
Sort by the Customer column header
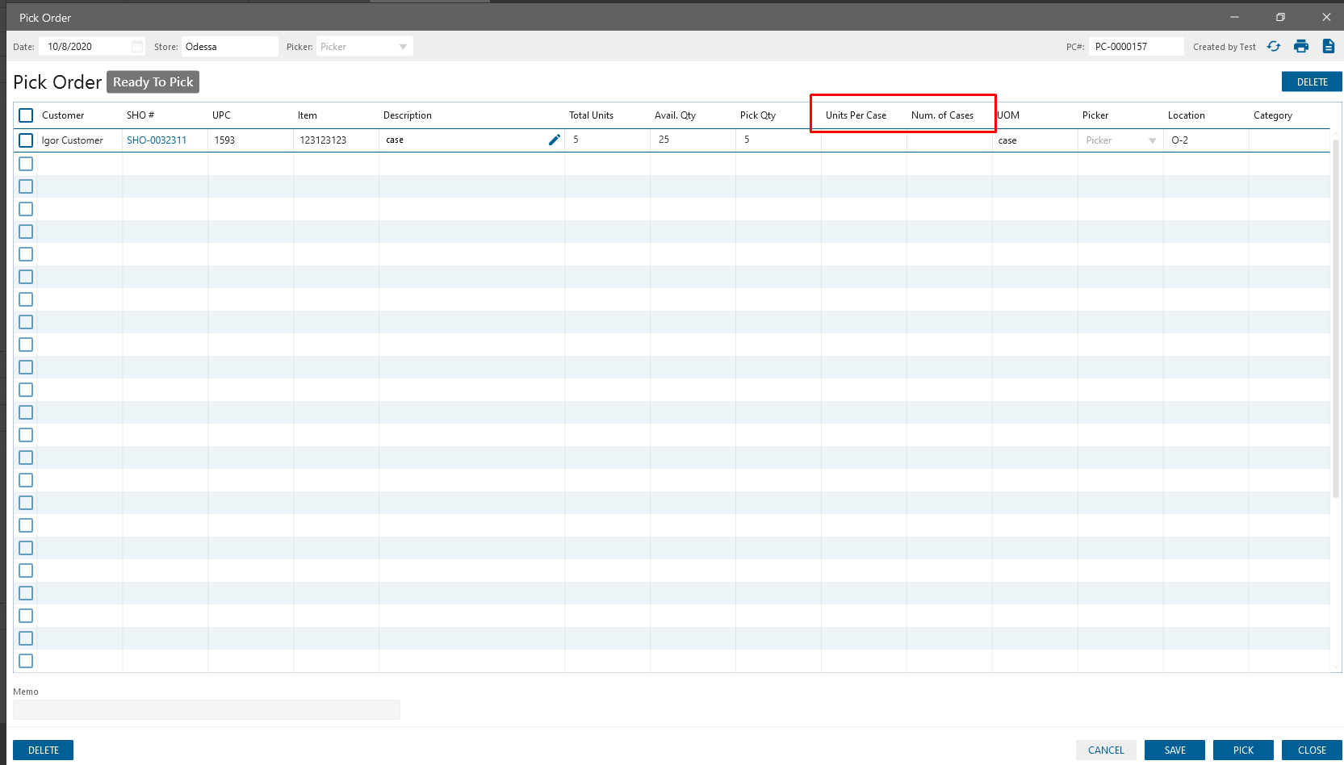(63, 115)
